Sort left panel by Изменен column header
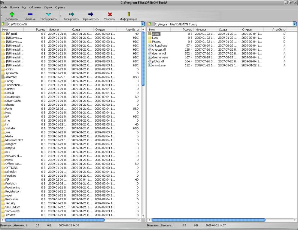The width and height of the screenshot is (298, 230). 58,30
